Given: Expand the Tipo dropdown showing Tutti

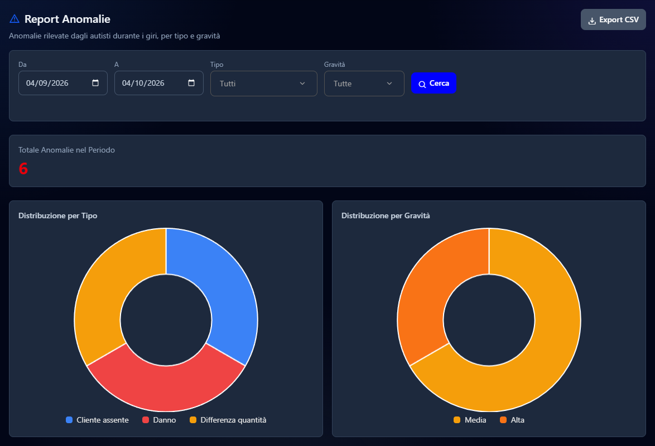Looking at the screenshot, I should [263, 84].
